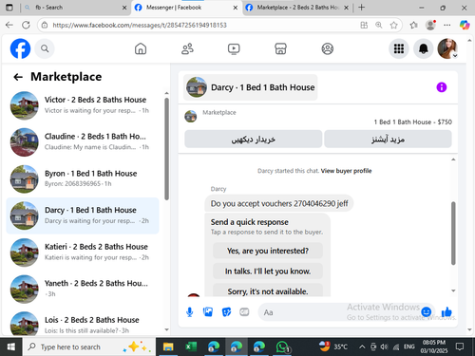Switch to Marketplace - 2 Beds 2 Baths tab
The height and width of the screenshot is (356, 475).
coord(297,8)
